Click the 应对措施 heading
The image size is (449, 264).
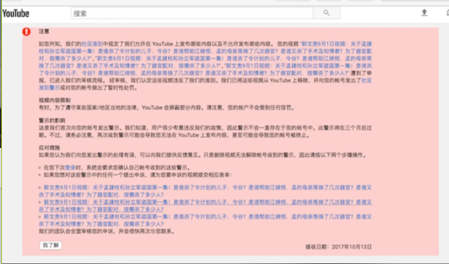coord(49,147)
